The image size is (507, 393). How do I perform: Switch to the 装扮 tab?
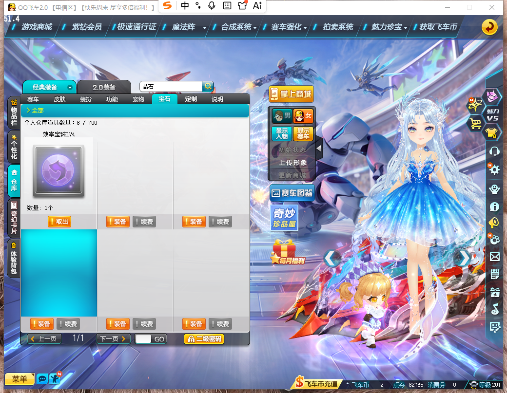(86, 99)
